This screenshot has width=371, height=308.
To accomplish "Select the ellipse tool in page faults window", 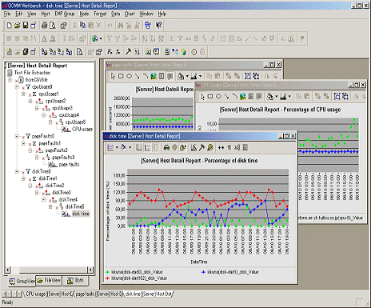I will 129,76.
